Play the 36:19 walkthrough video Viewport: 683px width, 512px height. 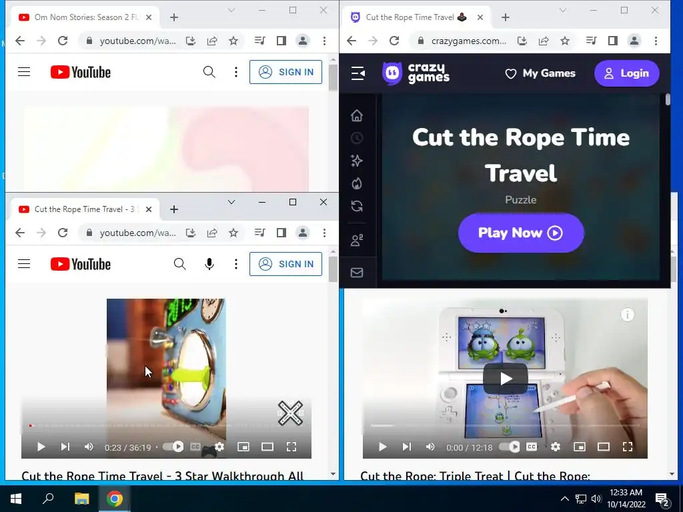point(41,447)
